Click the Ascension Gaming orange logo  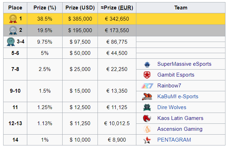[147, 129]
